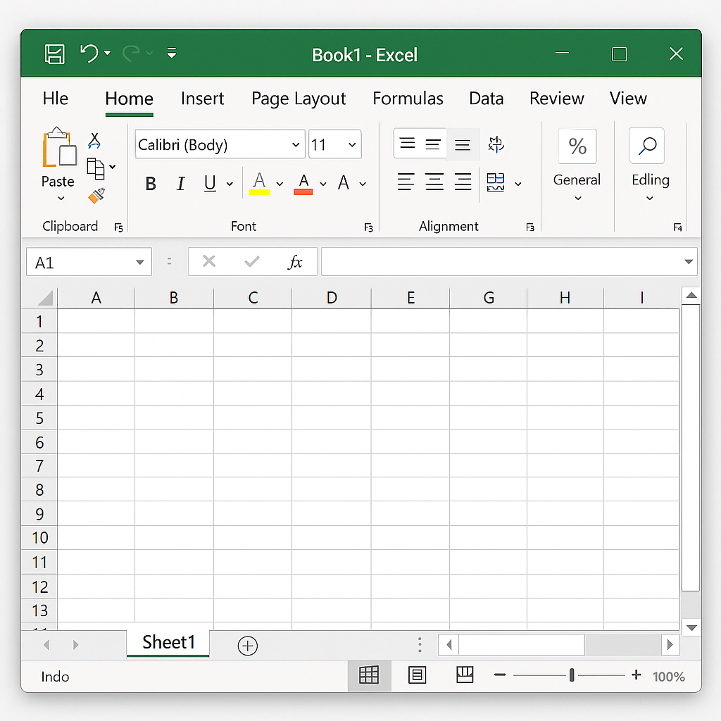Click the zoom slider handle

click(572, 675)
